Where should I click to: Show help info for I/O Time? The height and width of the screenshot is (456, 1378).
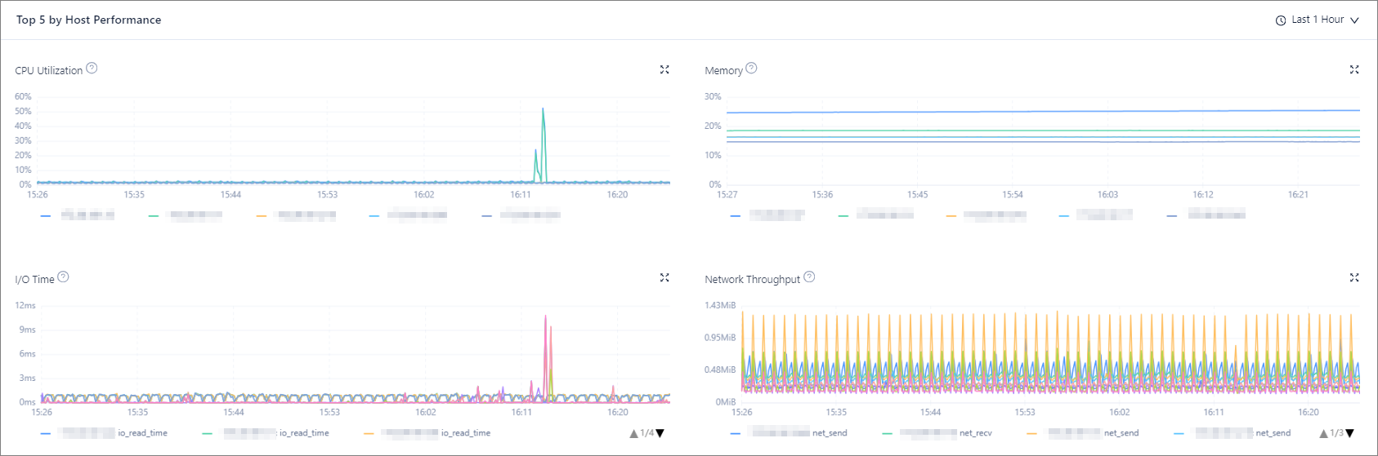tap(63, 277)
